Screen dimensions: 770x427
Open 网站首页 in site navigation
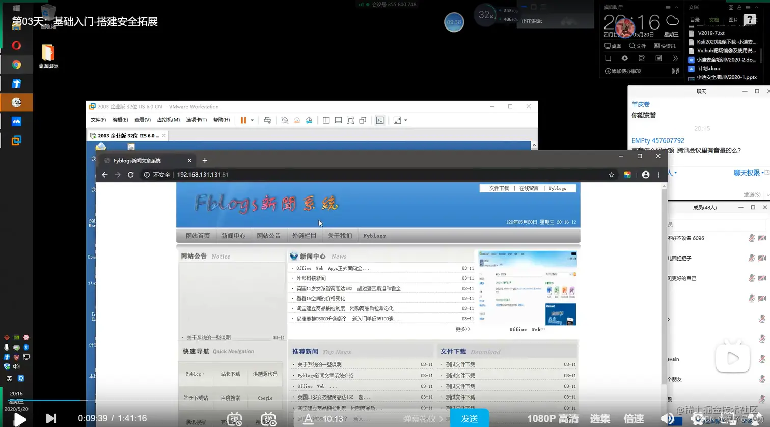coord(198,236)
